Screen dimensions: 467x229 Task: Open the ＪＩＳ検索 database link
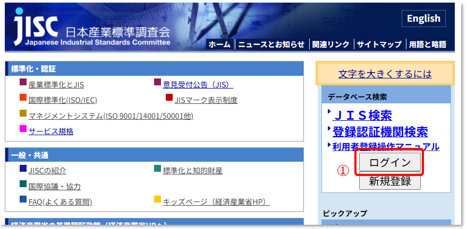362,116
